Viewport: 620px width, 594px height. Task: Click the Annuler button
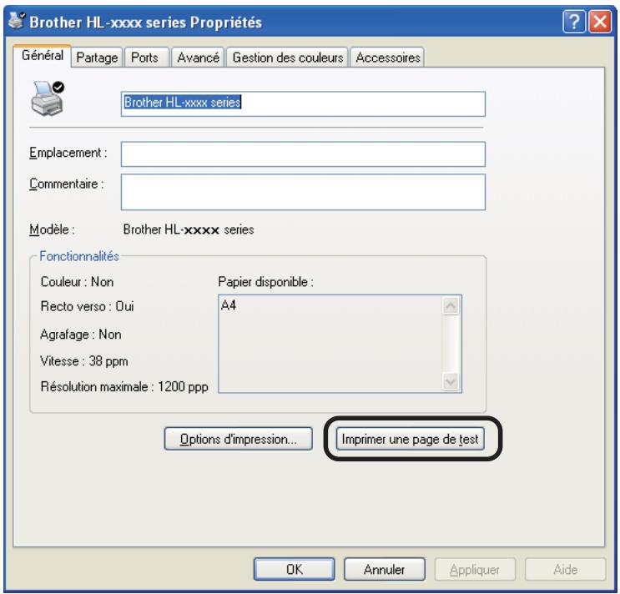[385, 569]
